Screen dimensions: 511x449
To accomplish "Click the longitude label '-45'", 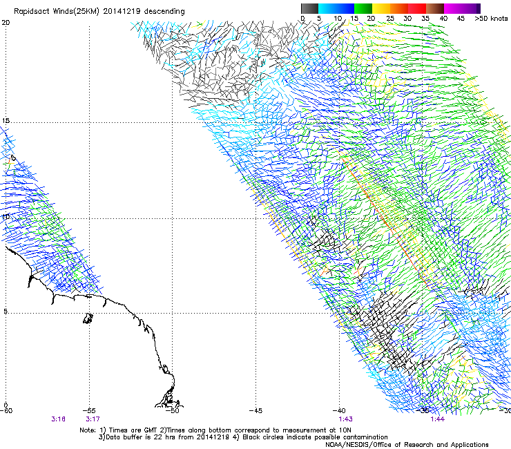I will click(256, 410).
